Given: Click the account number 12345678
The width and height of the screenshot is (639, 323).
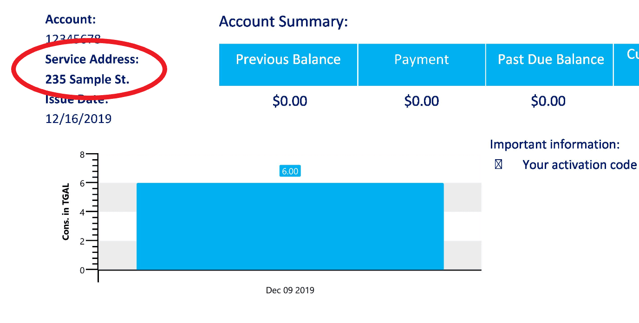Looking at the screenshot, I should [73, 39].
